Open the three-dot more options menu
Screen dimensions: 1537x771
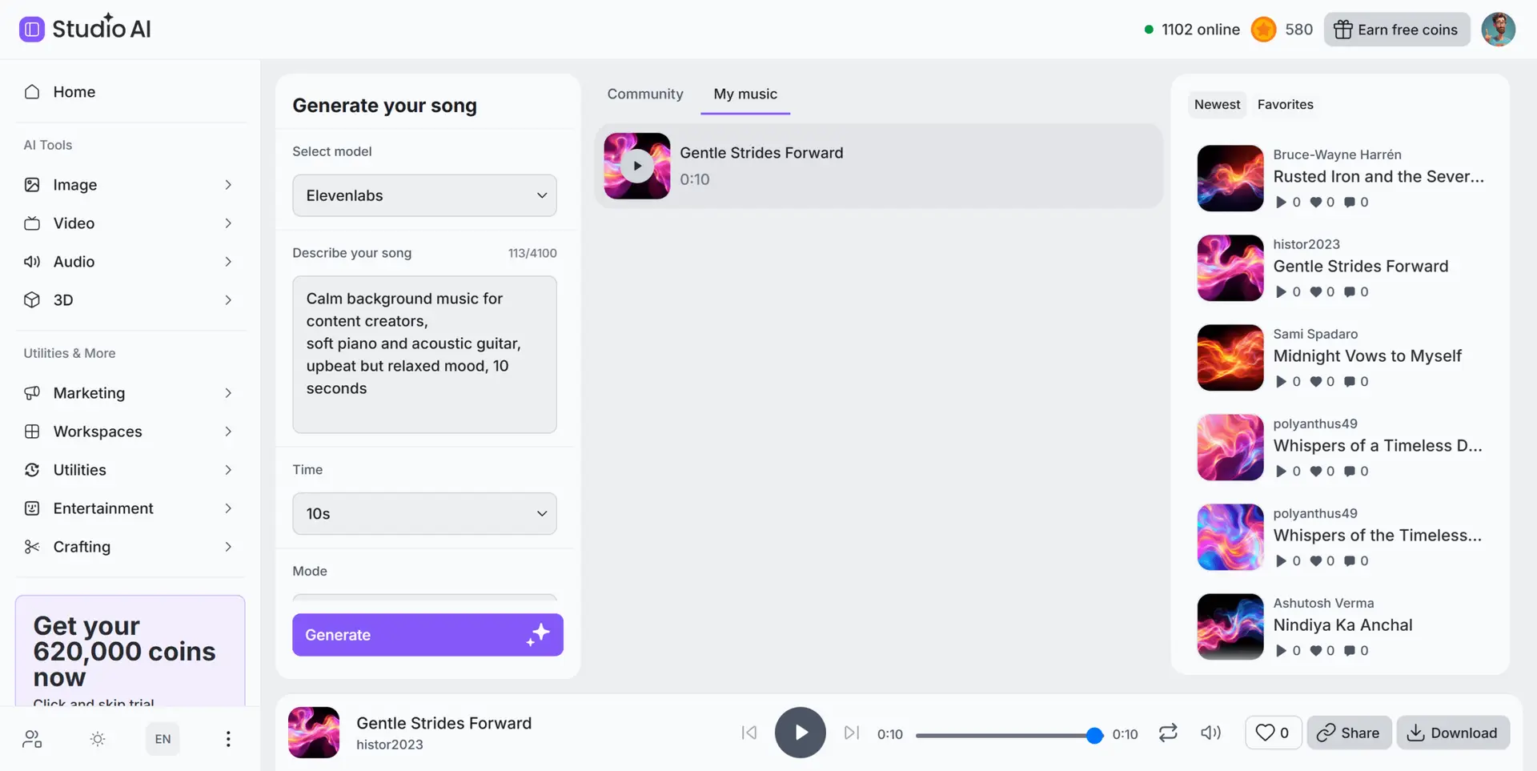pyautogui.click(x=228, y=739)
